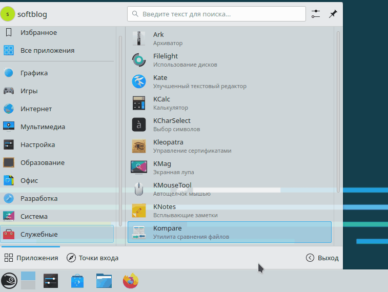This screenshot has height=292, width=388.
Task: Open System Settings from taskbar
Action: pos(51,281)
